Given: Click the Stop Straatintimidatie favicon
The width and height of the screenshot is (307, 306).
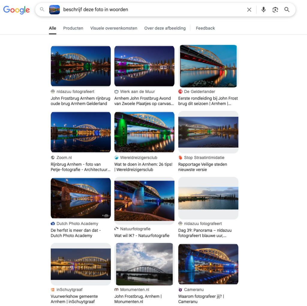Looking at the screenshot, I should click(x=180, y=157).
